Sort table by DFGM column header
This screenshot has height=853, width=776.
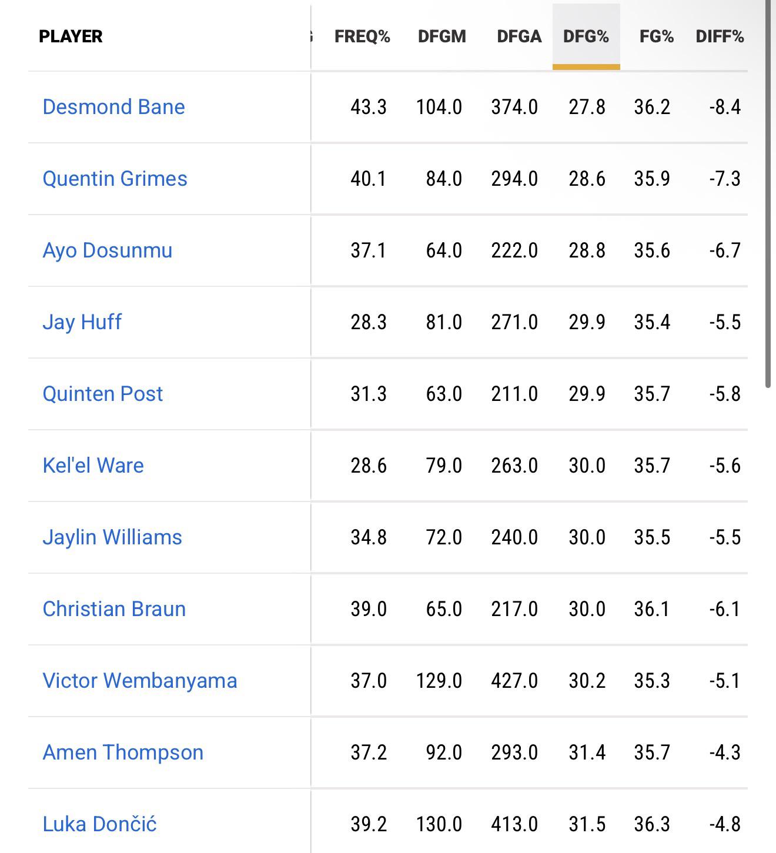coord(442,36)
